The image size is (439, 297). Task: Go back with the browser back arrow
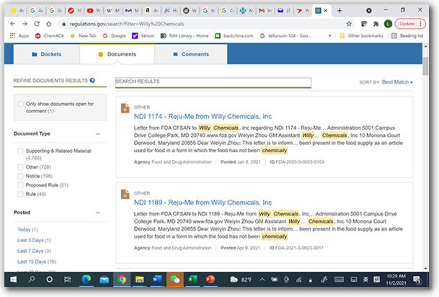pyautogui.click(x=12, y=24)
